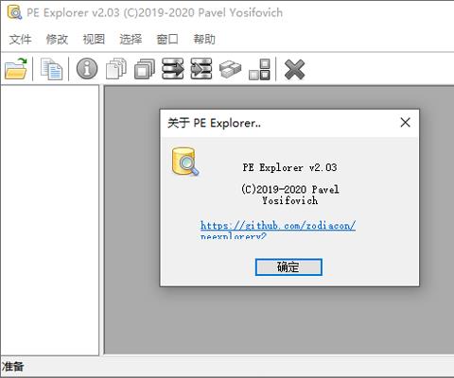Click the exports arrow-right toolbar icon
Viewport: 454px width, 378px height.
[x=173, y=69]
